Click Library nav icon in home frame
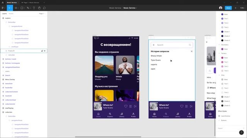This screenshot has height=138, width=247. [x=122, y=114]
